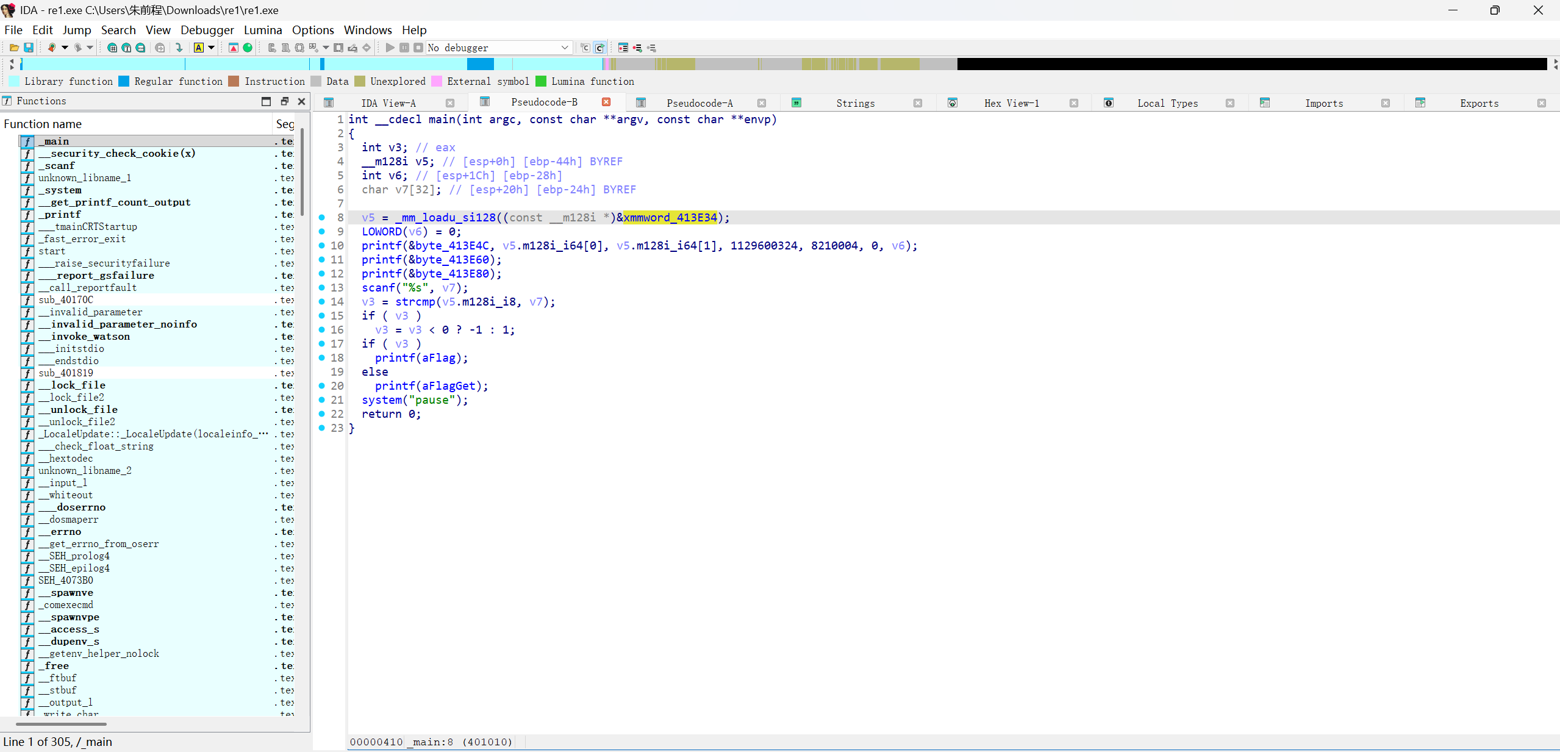Click the open file folder icon
This screenshot has width=1560, height=752.
tap(14, 48)
